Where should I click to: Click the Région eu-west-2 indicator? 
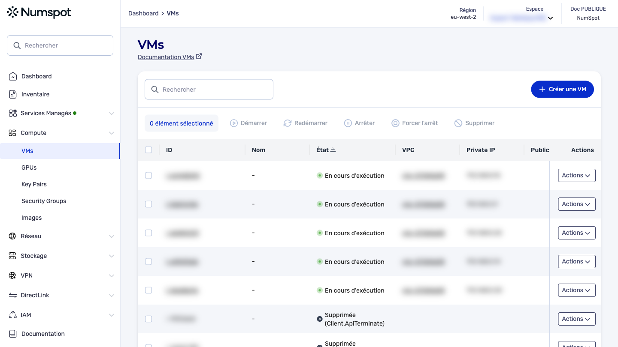[x=463, y=14]
